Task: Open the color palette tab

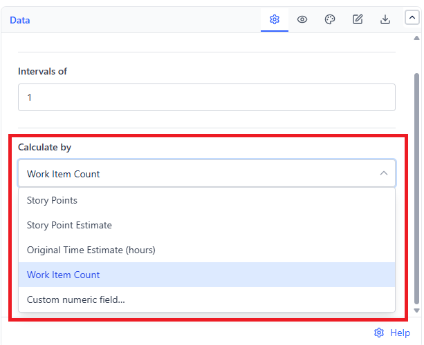Action: click(330, 19)
